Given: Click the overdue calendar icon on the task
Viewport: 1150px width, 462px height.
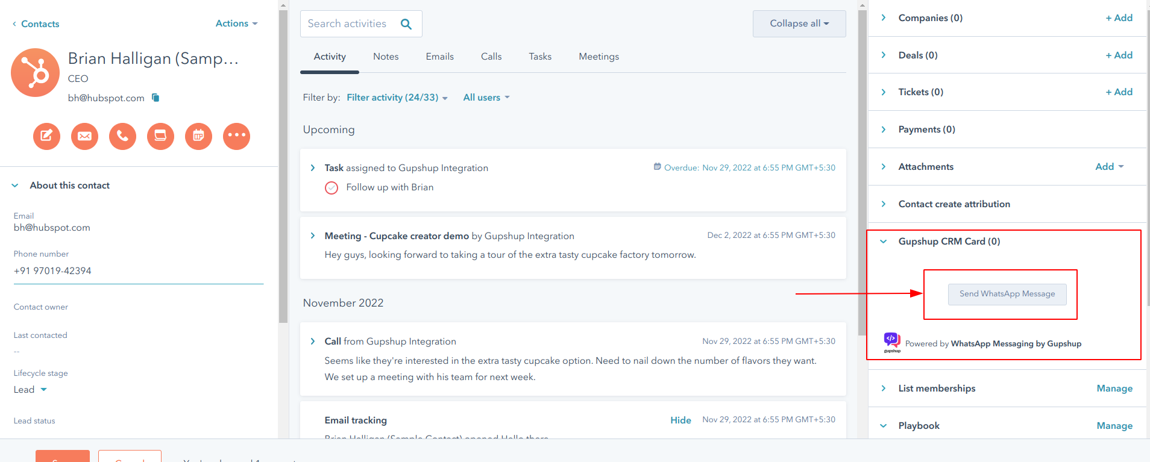Looking at the screenshot, I should pos(657,167).
